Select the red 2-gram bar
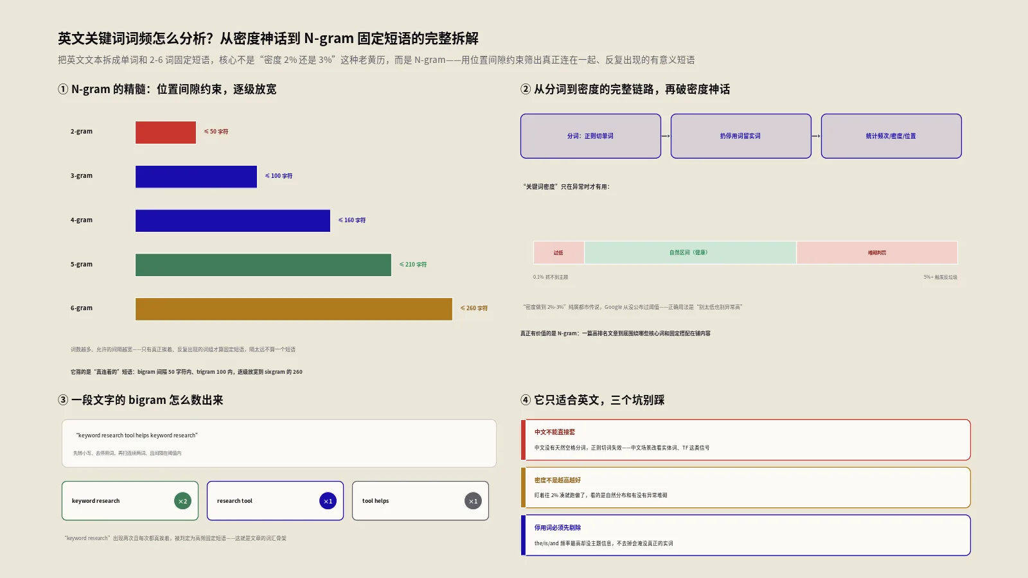 (x=166, y=132)
